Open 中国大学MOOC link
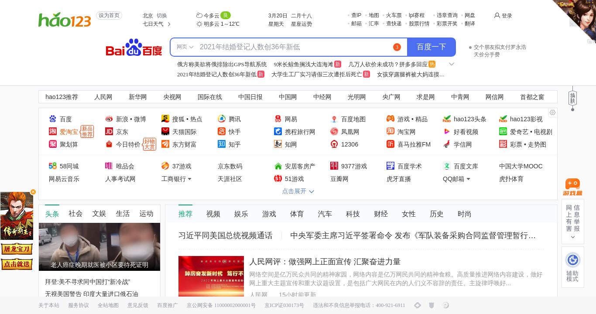Image resolution: width=596 pixels, height=314 pixels. [x=521, y=166]
